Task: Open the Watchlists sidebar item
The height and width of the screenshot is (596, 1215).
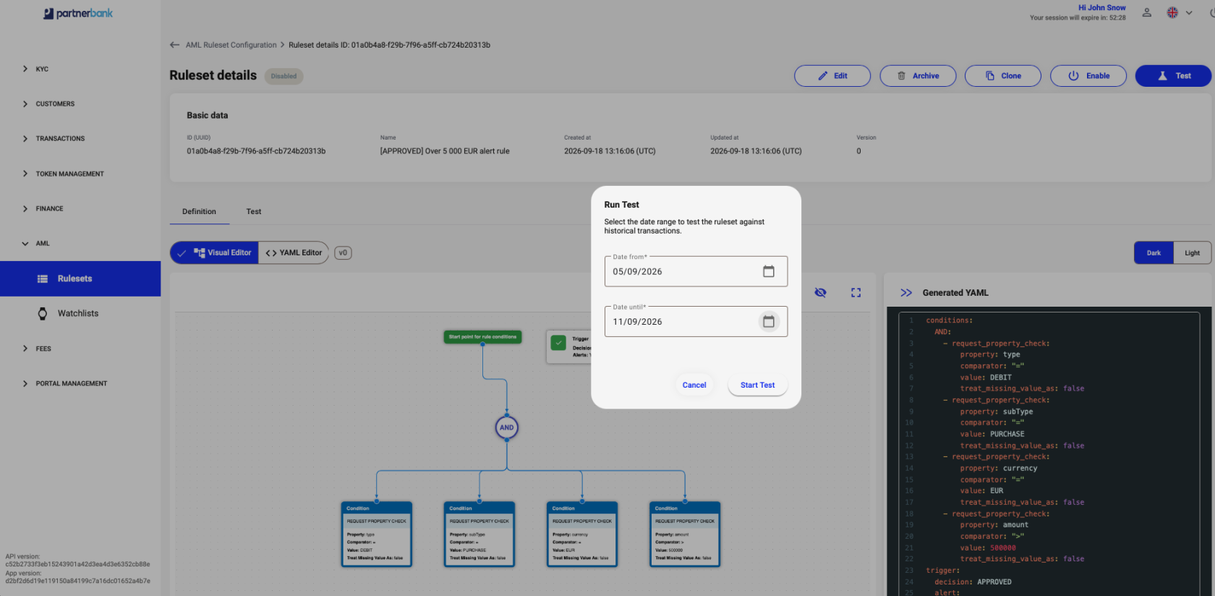Action: (80, 313)
